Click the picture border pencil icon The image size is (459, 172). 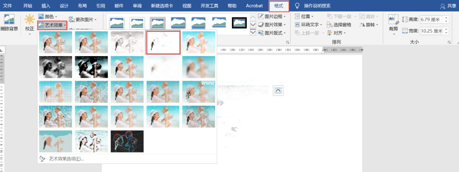click(261, 17)
